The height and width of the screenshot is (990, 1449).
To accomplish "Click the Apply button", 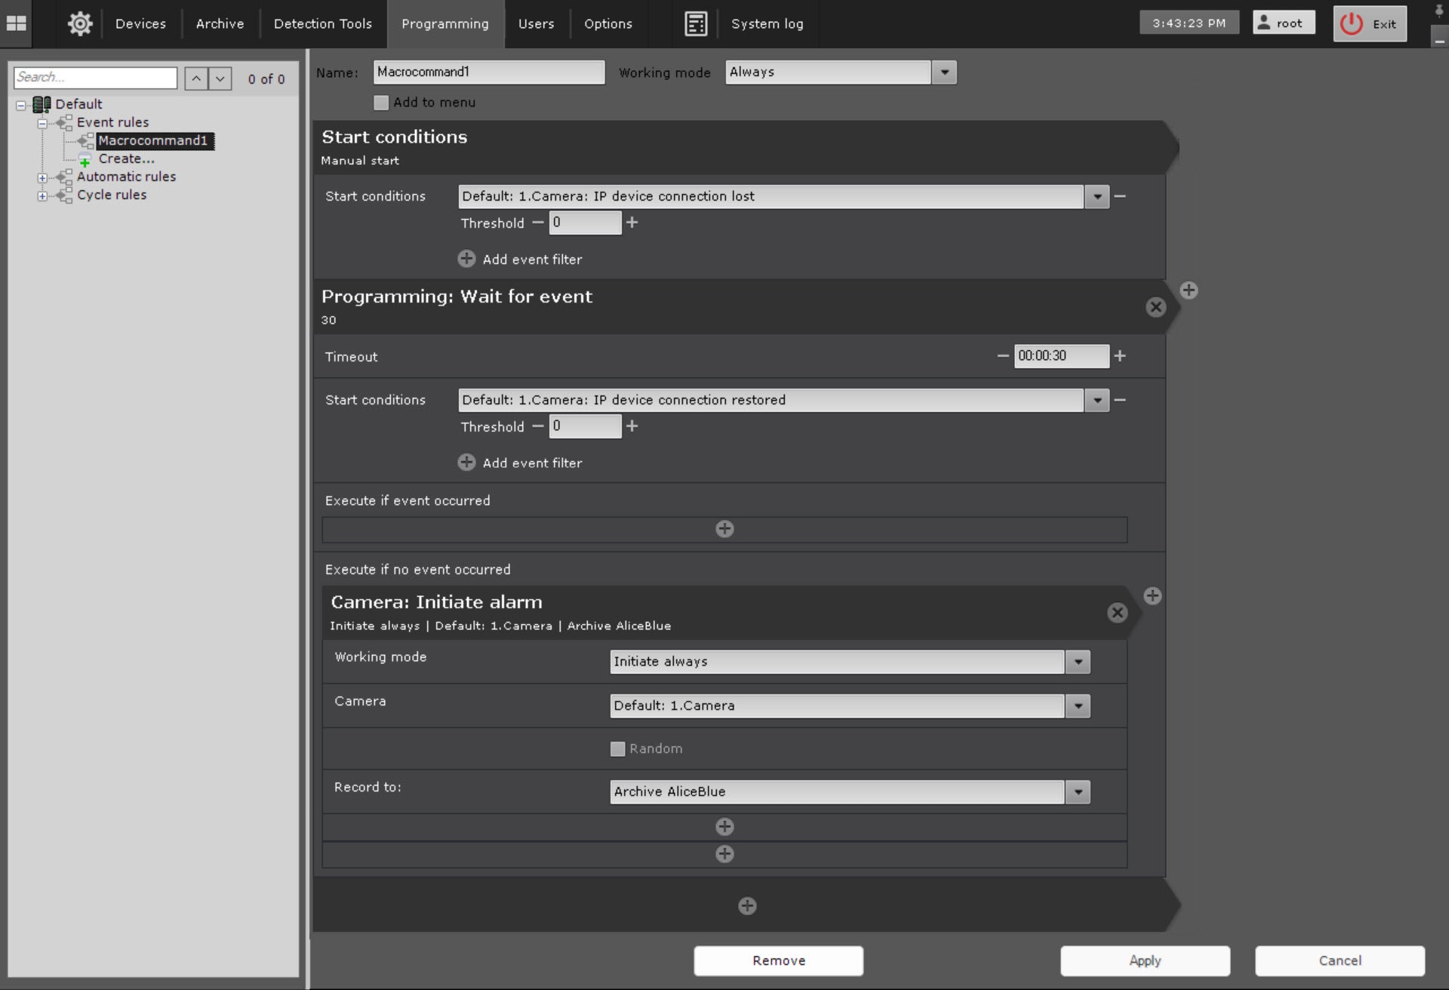I will [x=1144, y=961].
